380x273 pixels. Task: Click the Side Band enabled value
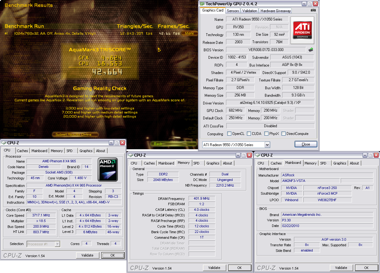pos(307,250)
